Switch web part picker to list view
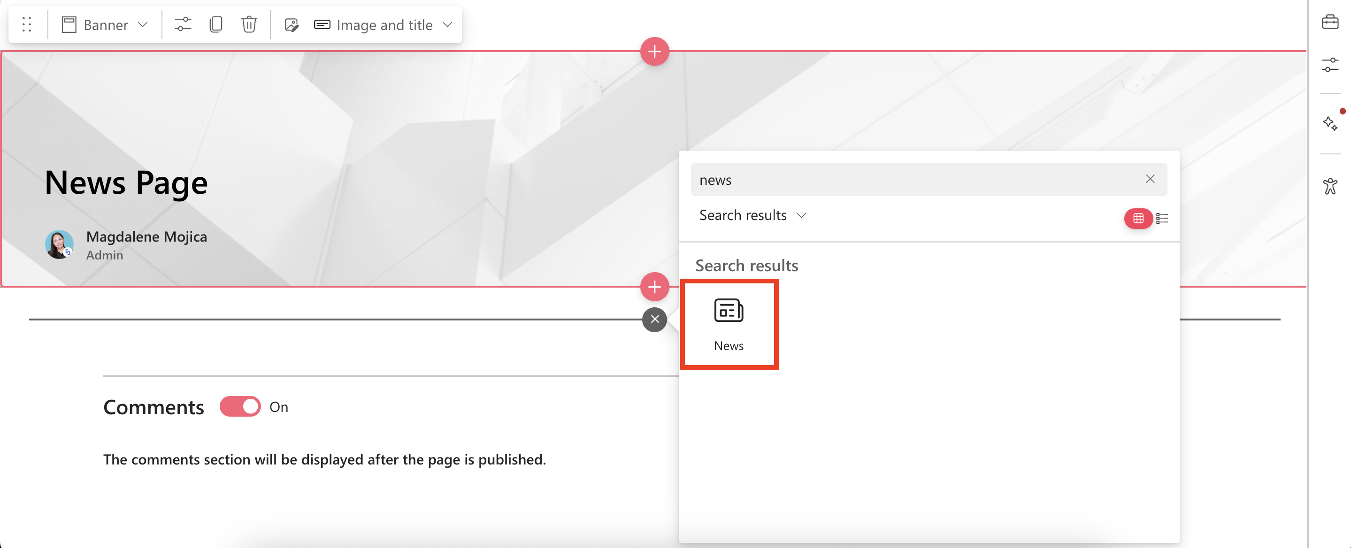 click(1162, 218)
